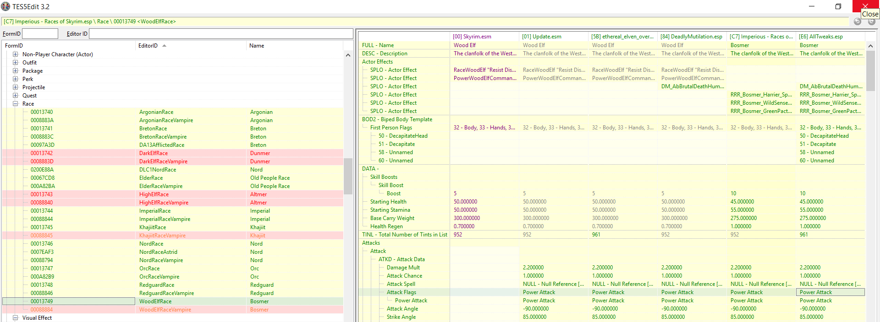880x322 pixels.
Task: Click the [5B] ethereal_elven_over... column header
Action: click(x=623, y=37)
